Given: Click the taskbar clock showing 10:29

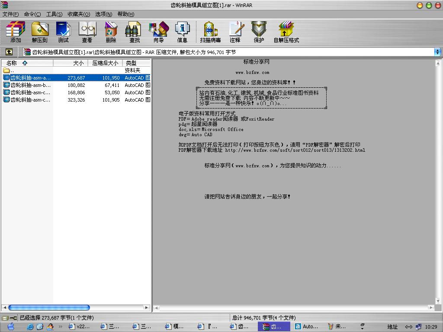Looking at the screenshot, I should 431,327.
